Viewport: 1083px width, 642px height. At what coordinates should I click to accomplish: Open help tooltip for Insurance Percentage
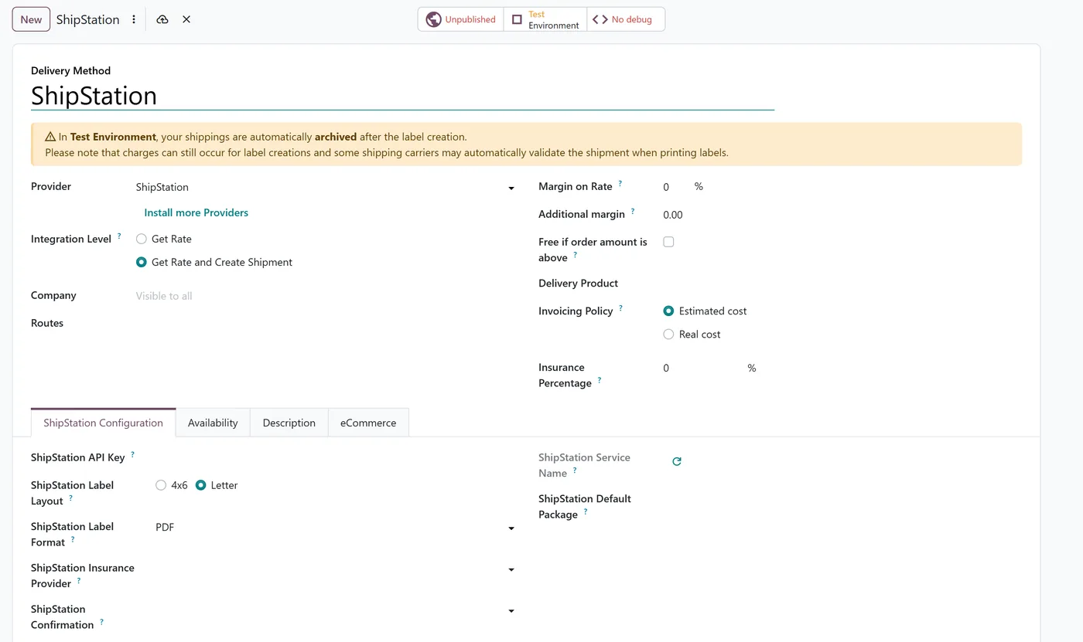(600, 381)
